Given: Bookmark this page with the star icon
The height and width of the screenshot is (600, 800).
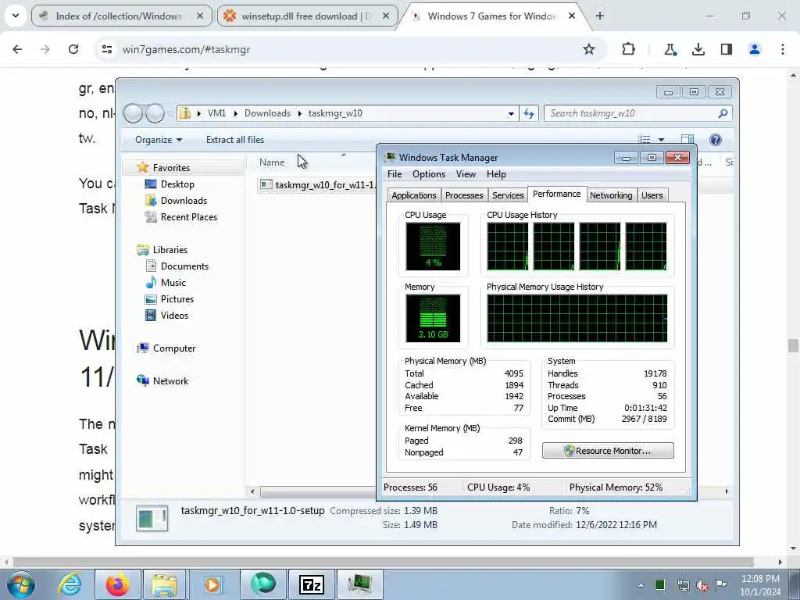Looking at the screenshot, I should tap(589, 49).
